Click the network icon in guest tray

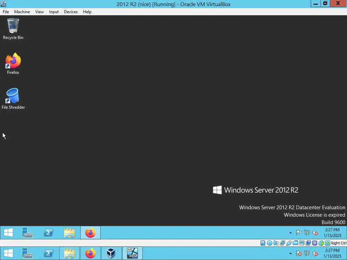pos(307,233)
